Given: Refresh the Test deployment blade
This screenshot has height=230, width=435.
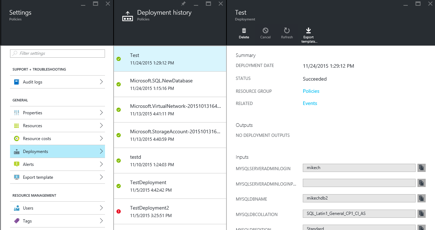Looking at the screenshot, I should coord(287,30).
